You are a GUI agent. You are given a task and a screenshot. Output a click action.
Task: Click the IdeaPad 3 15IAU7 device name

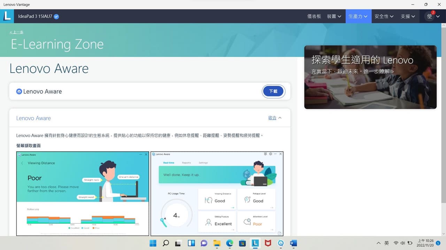click(35, 16)
